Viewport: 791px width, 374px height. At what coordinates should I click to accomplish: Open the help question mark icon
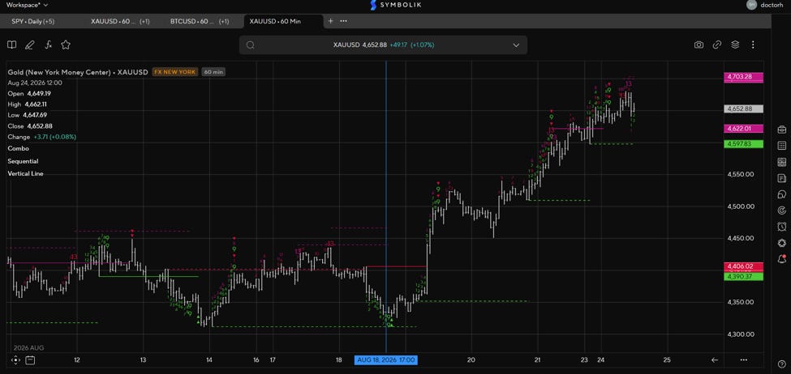tap(782, 364)
